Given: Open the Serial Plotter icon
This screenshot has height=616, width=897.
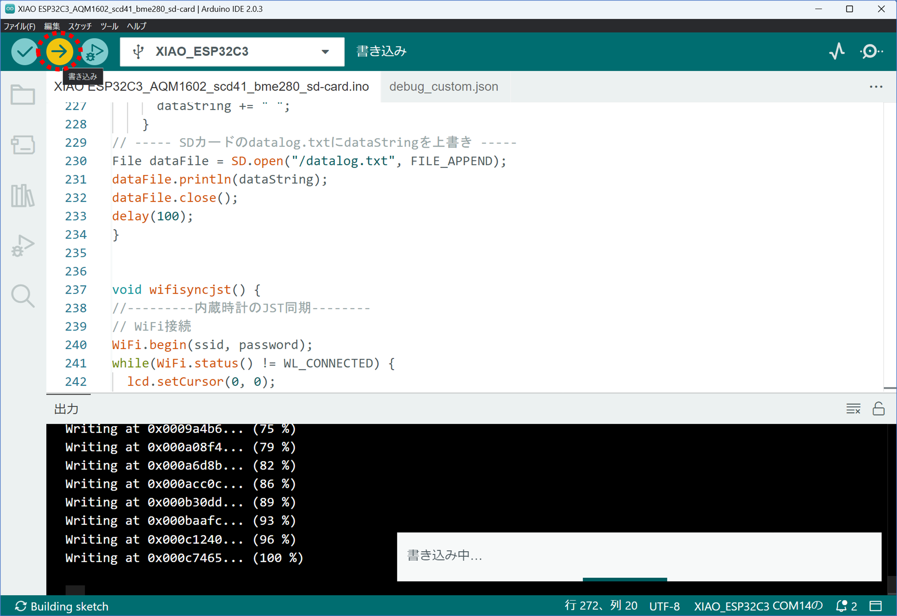Looking at the screenshot, I should [837, 51].
